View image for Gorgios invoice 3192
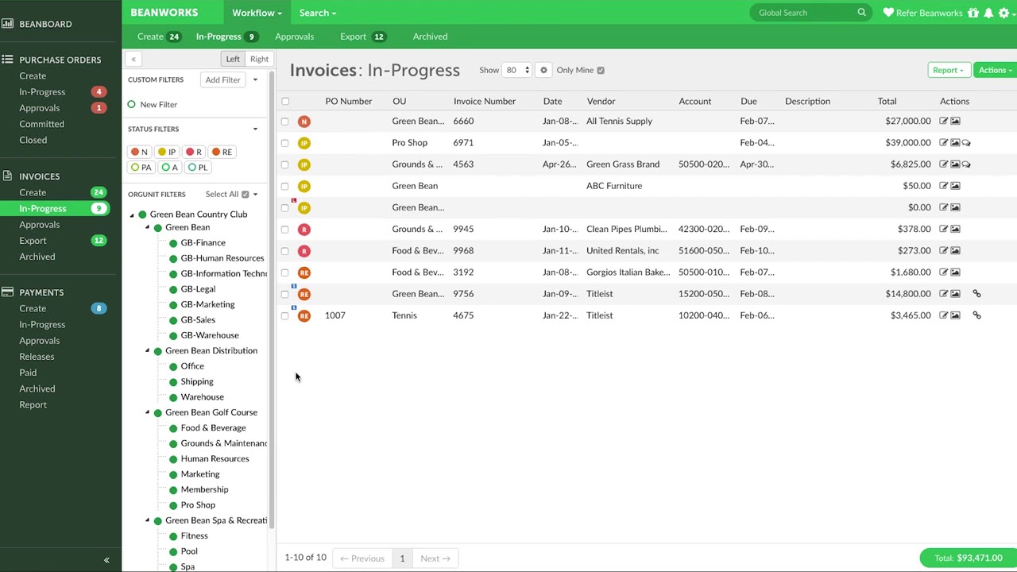 (955, 272)
